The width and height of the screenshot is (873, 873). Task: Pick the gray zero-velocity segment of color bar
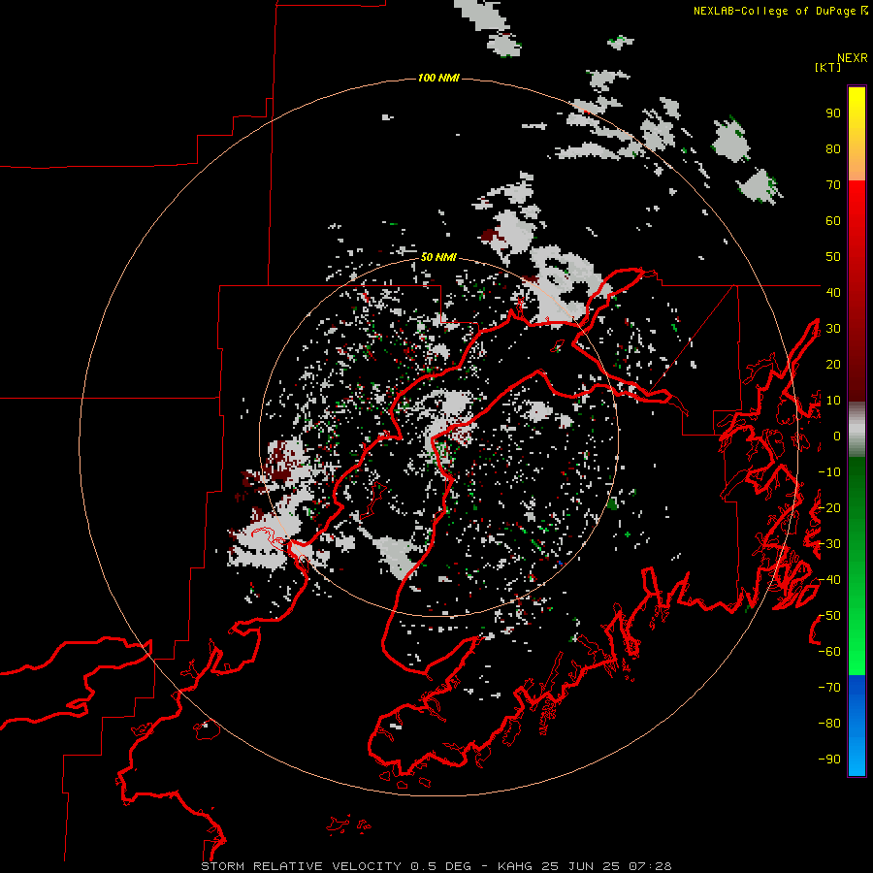(x=857, y=430)
